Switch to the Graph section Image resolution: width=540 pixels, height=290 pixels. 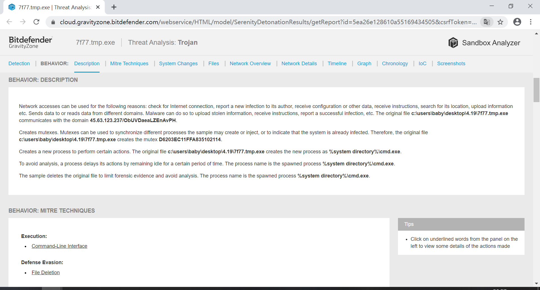(364, 64)
